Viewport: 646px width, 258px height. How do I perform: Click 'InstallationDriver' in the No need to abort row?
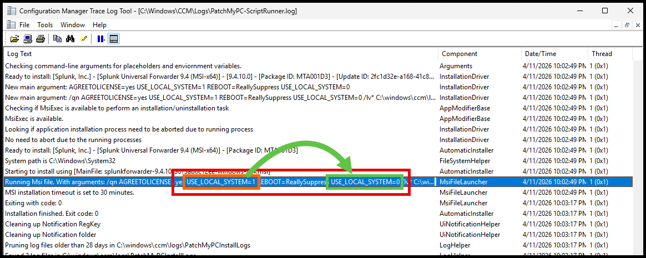(x=465, y=140)
